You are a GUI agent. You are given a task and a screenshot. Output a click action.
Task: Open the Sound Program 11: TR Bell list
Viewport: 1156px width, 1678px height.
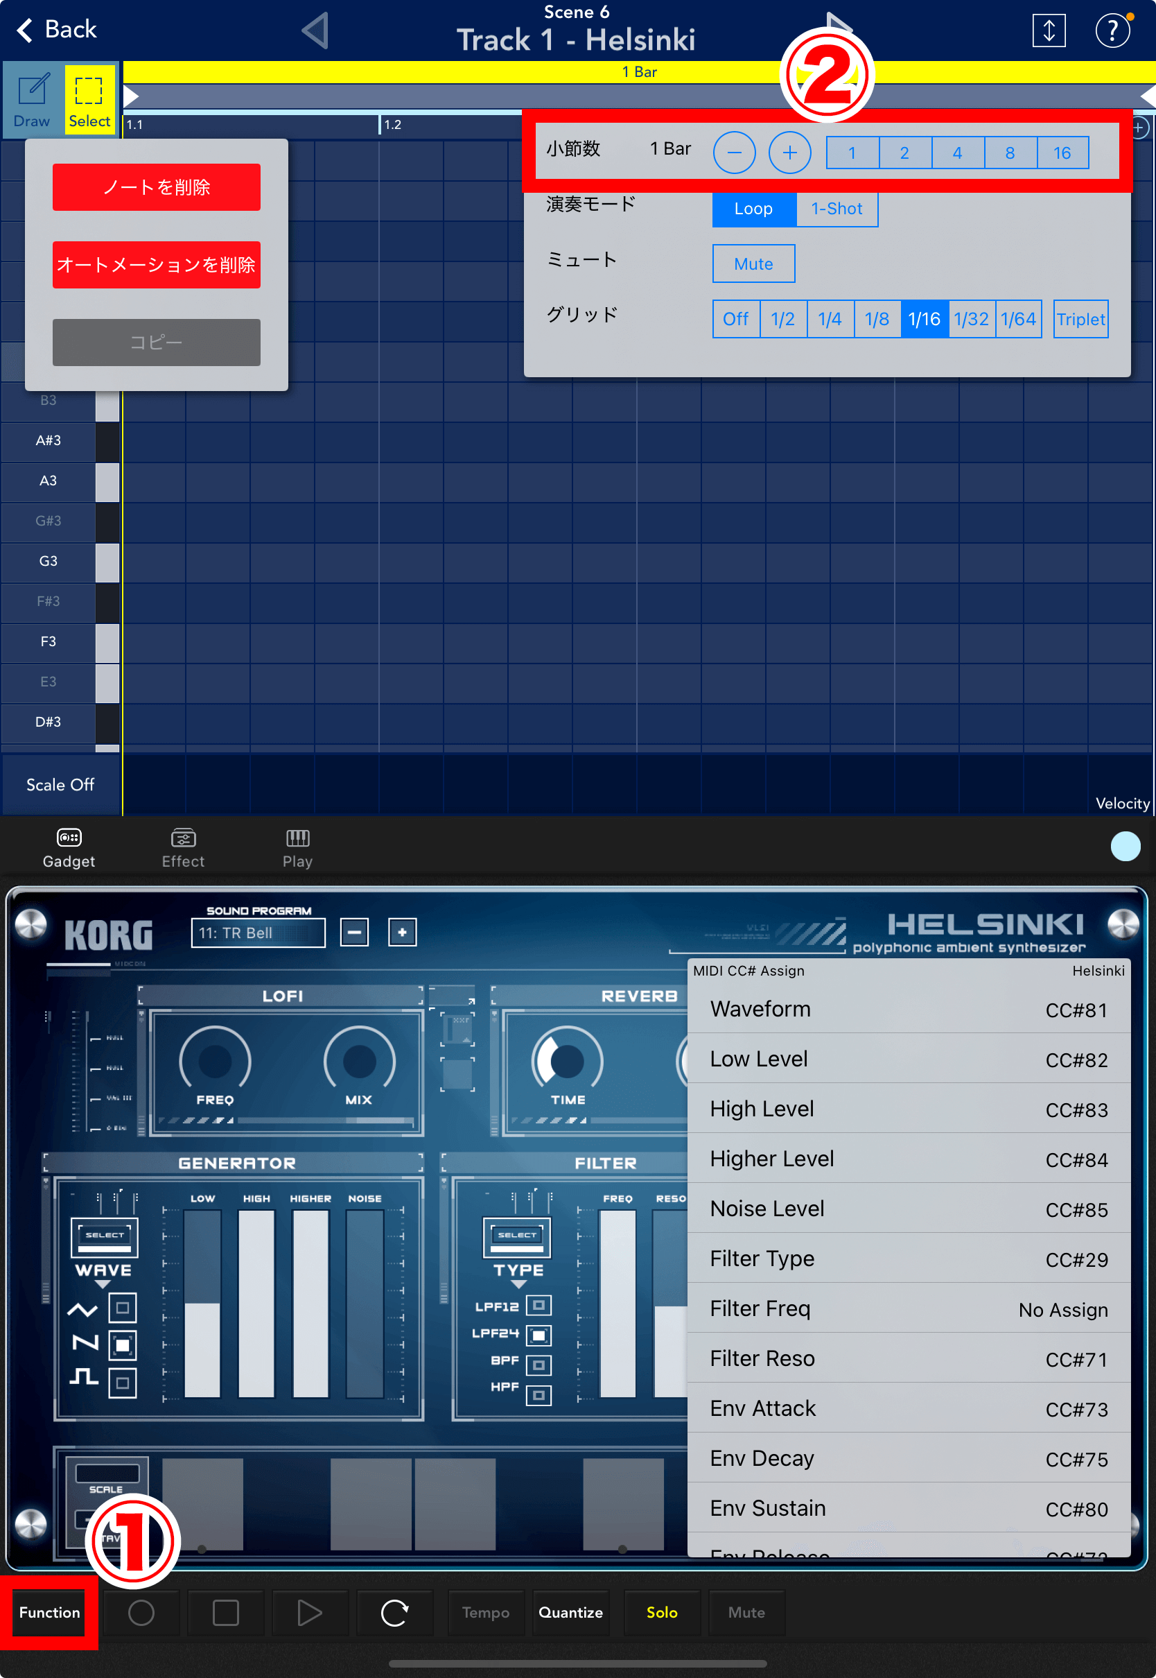point(259,933)
